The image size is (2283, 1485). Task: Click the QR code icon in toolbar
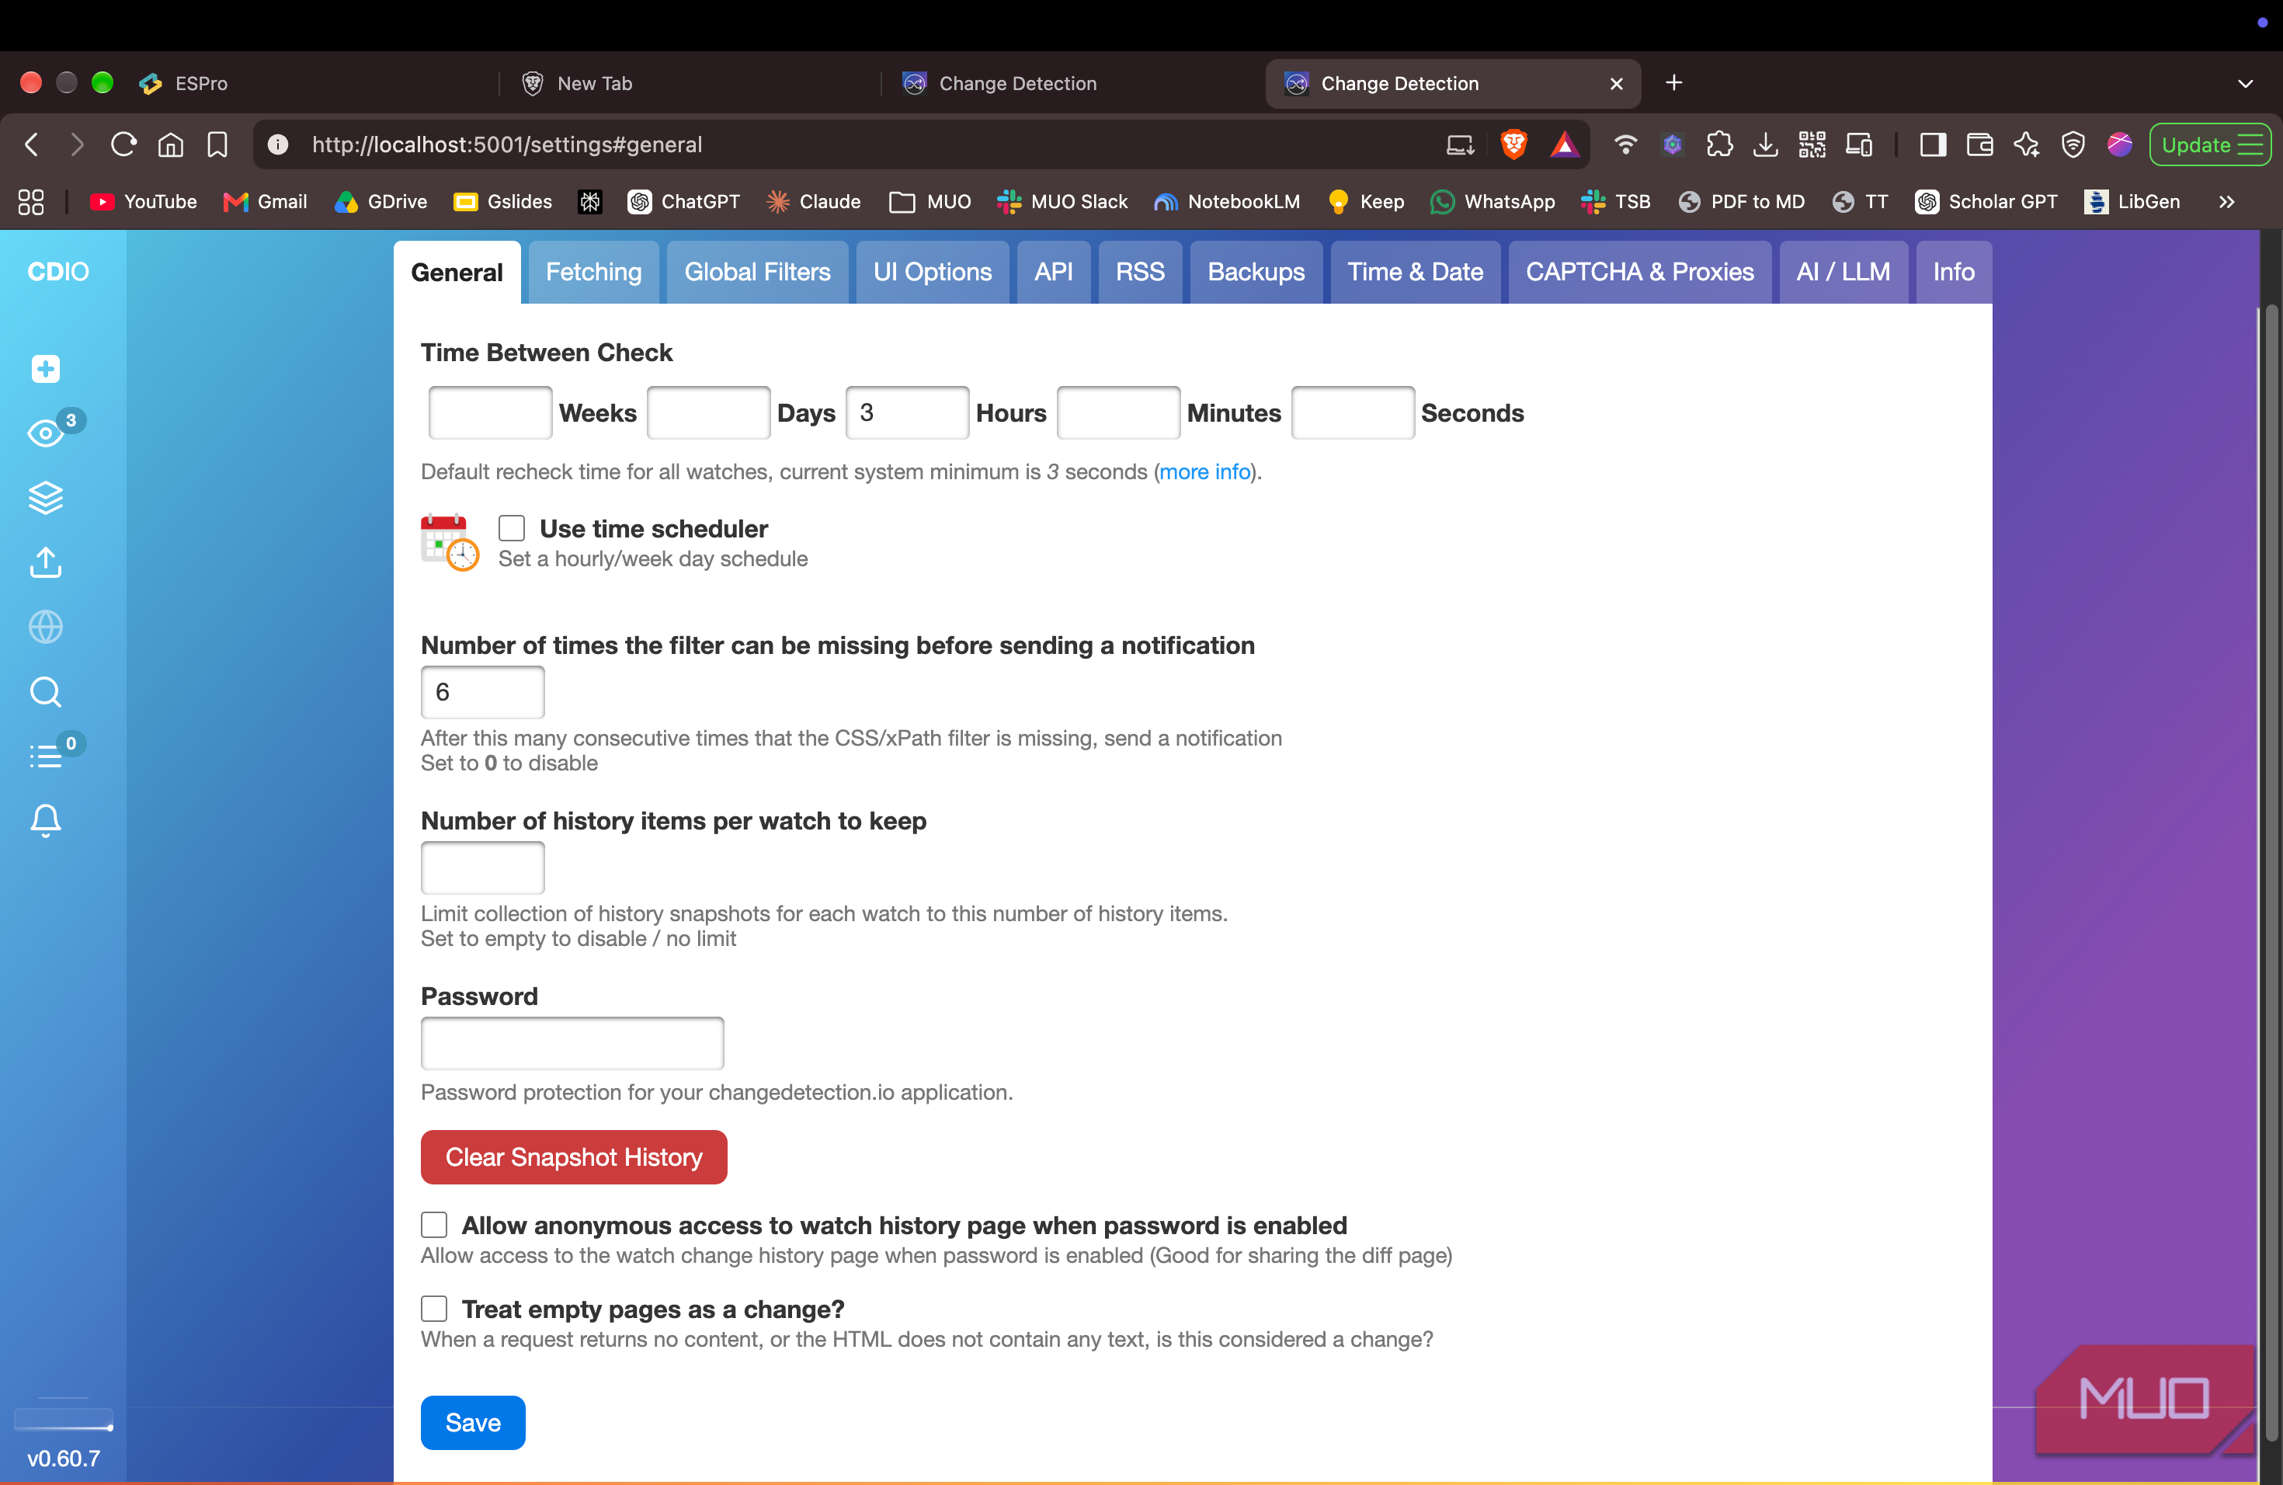(x=1812, y=145)
